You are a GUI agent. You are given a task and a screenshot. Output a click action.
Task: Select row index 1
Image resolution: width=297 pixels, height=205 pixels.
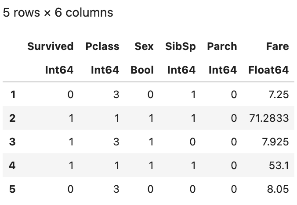point(13,94)
